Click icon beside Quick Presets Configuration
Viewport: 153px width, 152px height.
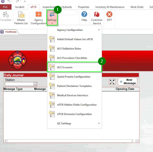click(52, 77)
